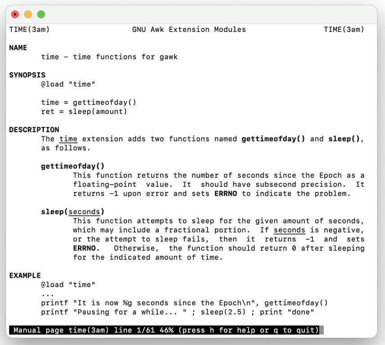The height and width of the screenshot is (345, 385).
Task: Click the bold DESCRIPTION section heading
Action: [34, 129]
